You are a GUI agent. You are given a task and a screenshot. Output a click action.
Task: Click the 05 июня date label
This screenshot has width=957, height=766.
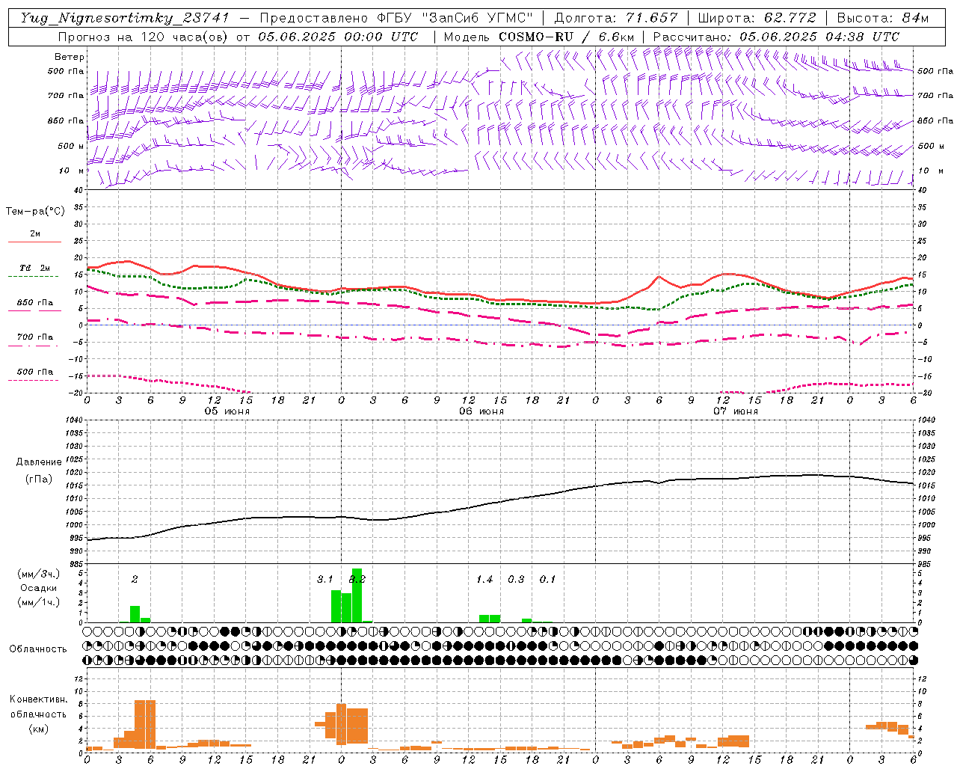[227, 411]
